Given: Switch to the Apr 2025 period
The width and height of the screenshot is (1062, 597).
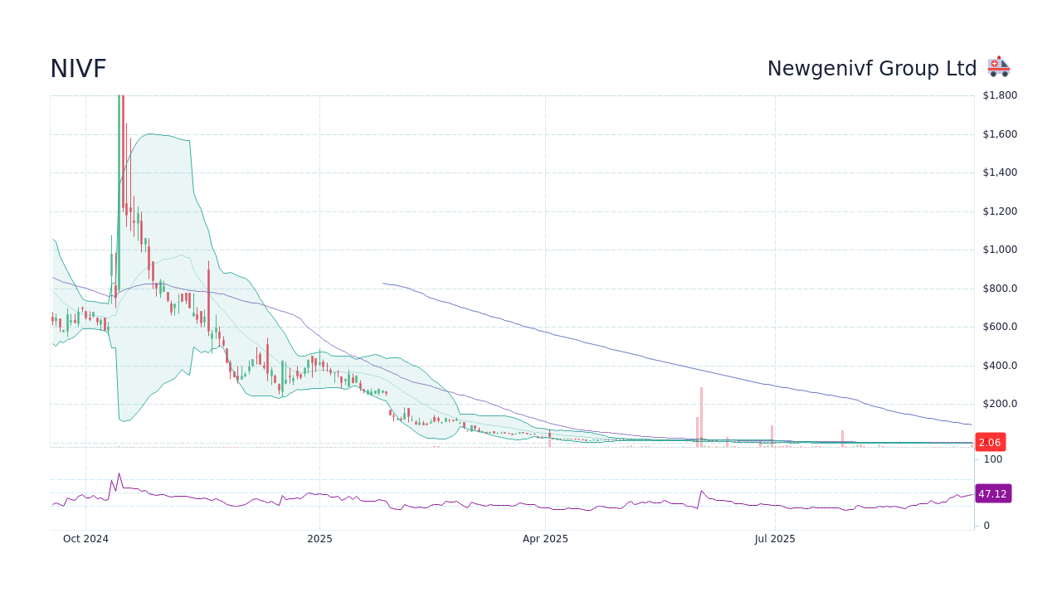Looking at the screenshot, I should point(545,539).
